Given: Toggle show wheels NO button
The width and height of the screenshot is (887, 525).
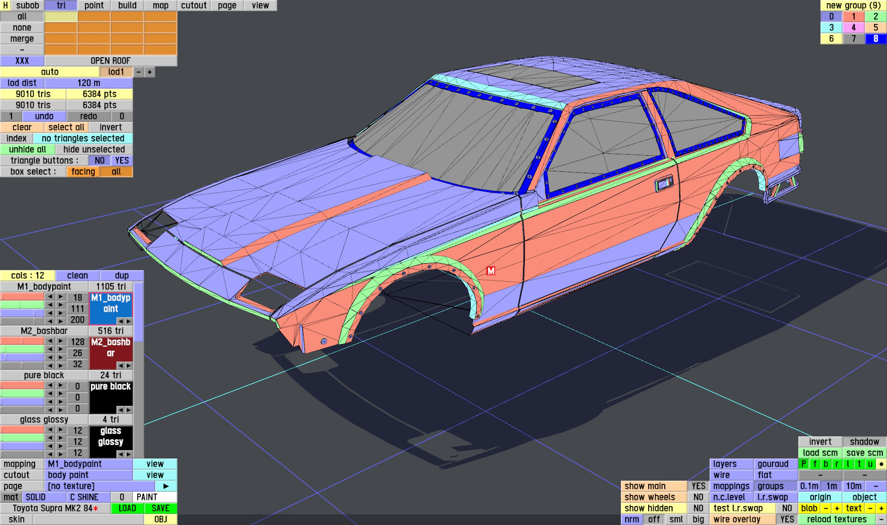Looking at the screenshot, I should [x=698, y=497].
